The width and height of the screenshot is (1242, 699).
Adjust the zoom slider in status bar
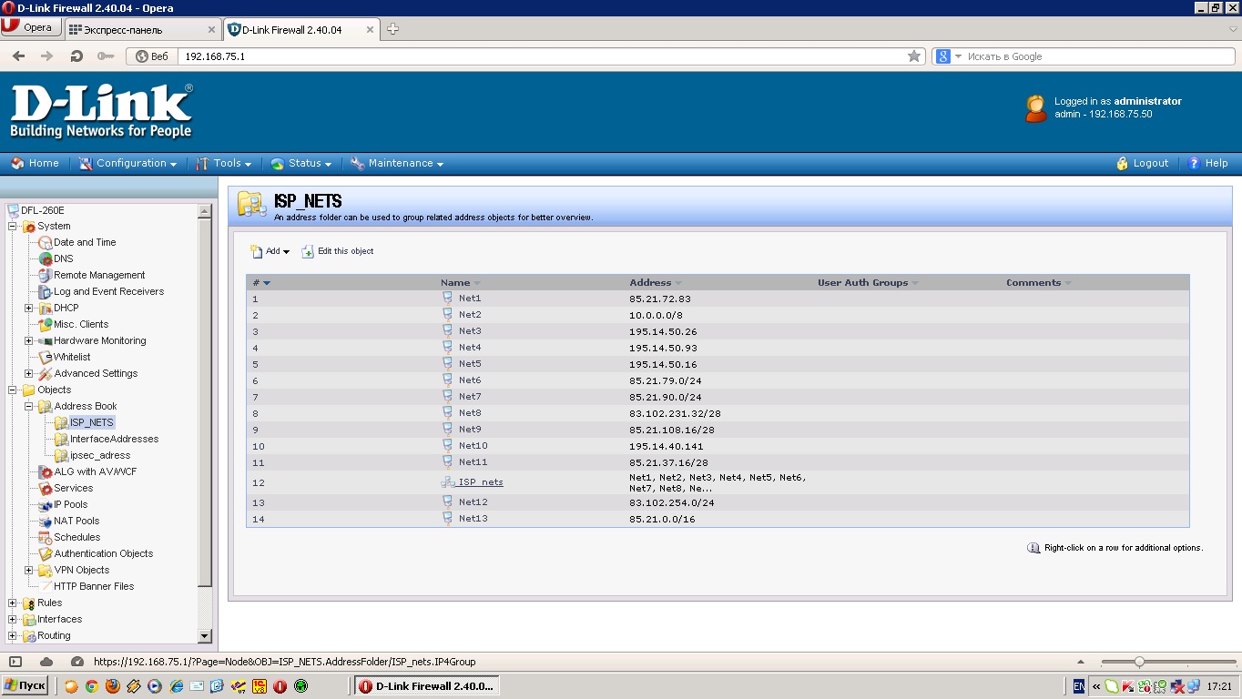[x=1139, y=662]
